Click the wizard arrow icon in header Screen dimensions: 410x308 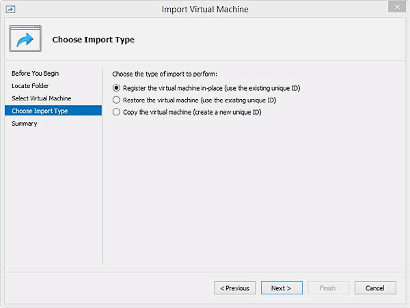tap(26, 40)
